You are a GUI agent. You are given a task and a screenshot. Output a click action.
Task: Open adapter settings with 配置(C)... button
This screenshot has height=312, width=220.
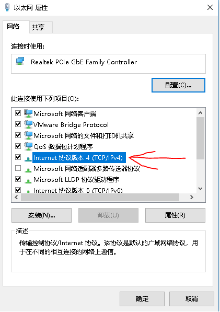[178, 85]
